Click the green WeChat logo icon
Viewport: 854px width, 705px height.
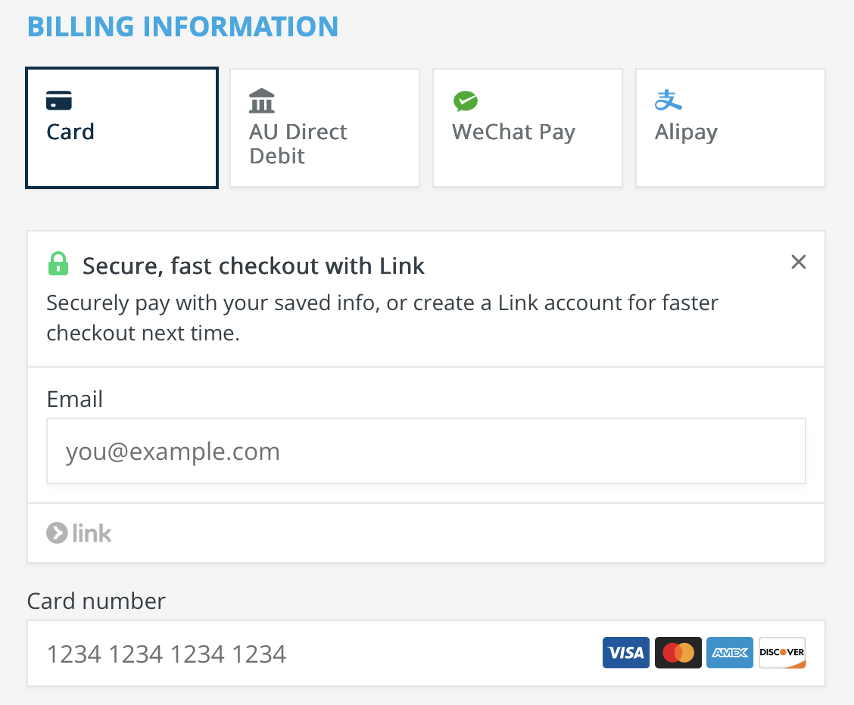click(465, 101)
